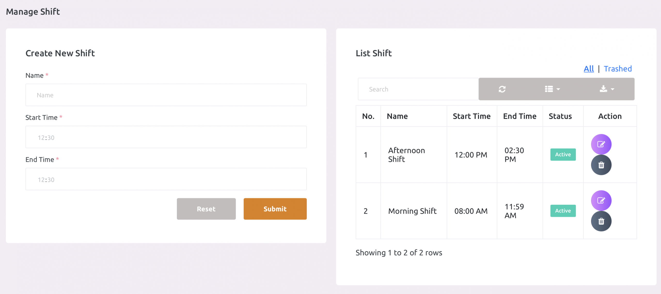Click Active badge for Afternoon Shift
The height and width of the screenshot is (294, 661).
[x=563, y=154]
